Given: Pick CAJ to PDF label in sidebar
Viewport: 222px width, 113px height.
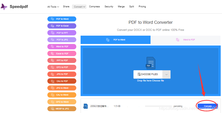Looking at the screenshot, I should click(x=62, y=81).
